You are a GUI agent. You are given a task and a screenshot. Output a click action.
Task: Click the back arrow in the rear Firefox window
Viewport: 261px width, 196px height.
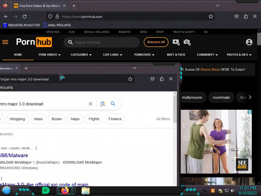point(6,17)
